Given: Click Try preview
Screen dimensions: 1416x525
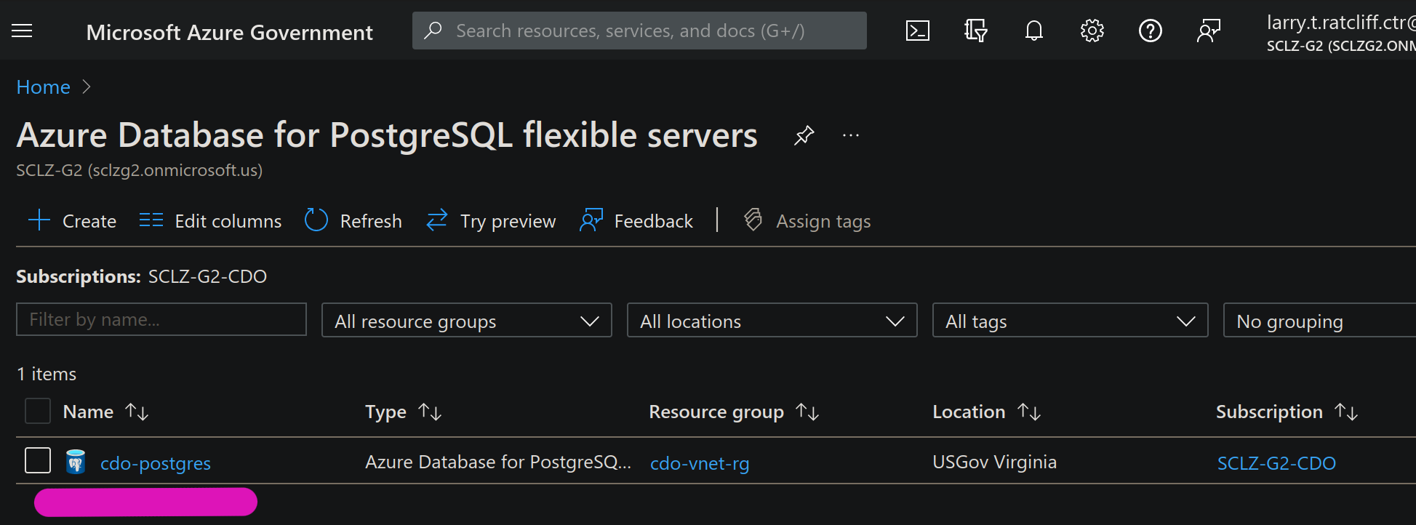Looking at the screenshot, I should [491, 221].
